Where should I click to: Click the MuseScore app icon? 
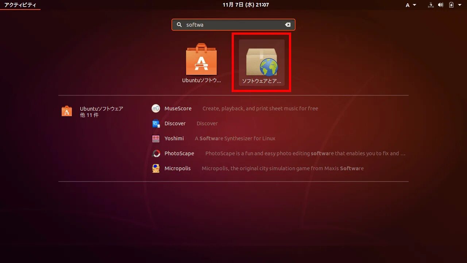156,108
